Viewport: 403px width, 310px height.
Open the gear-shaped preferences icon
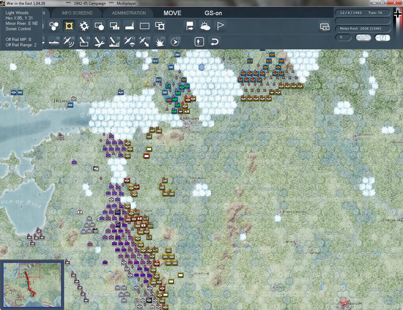point(84,26)
